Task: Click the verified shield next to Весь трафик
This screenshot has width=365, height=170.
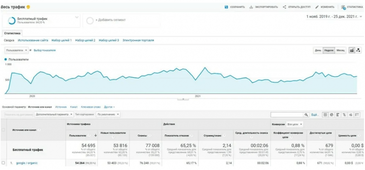Action: click(x=28, y=7)
